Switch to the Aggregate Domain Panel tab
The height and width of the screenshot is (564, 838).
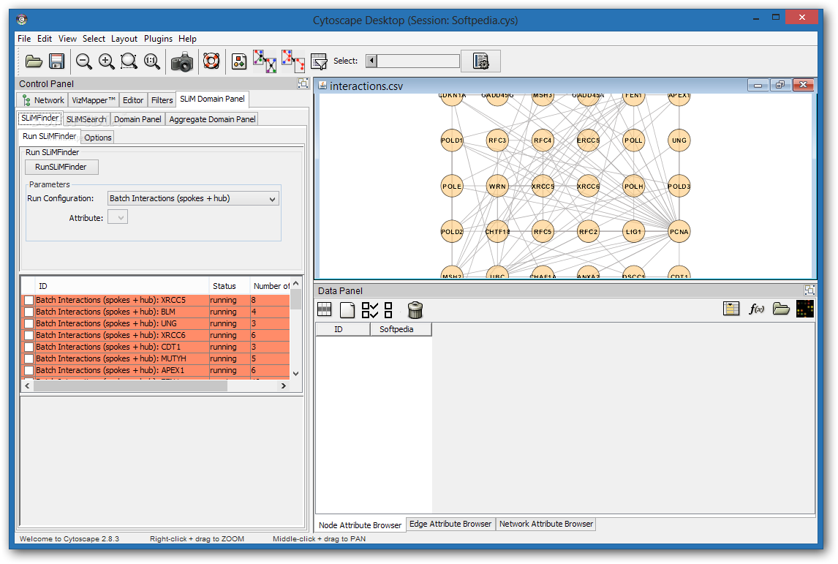pos(212,119)
